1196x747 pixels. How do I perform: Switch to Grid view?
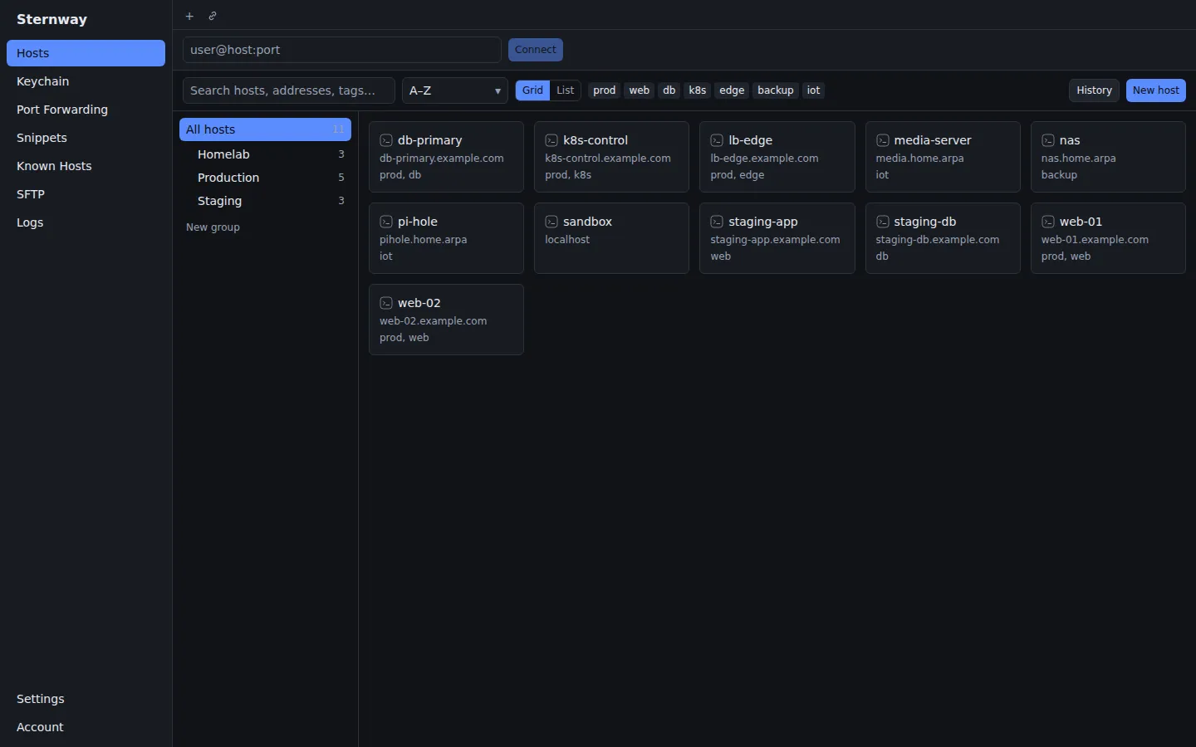[532, 90]
